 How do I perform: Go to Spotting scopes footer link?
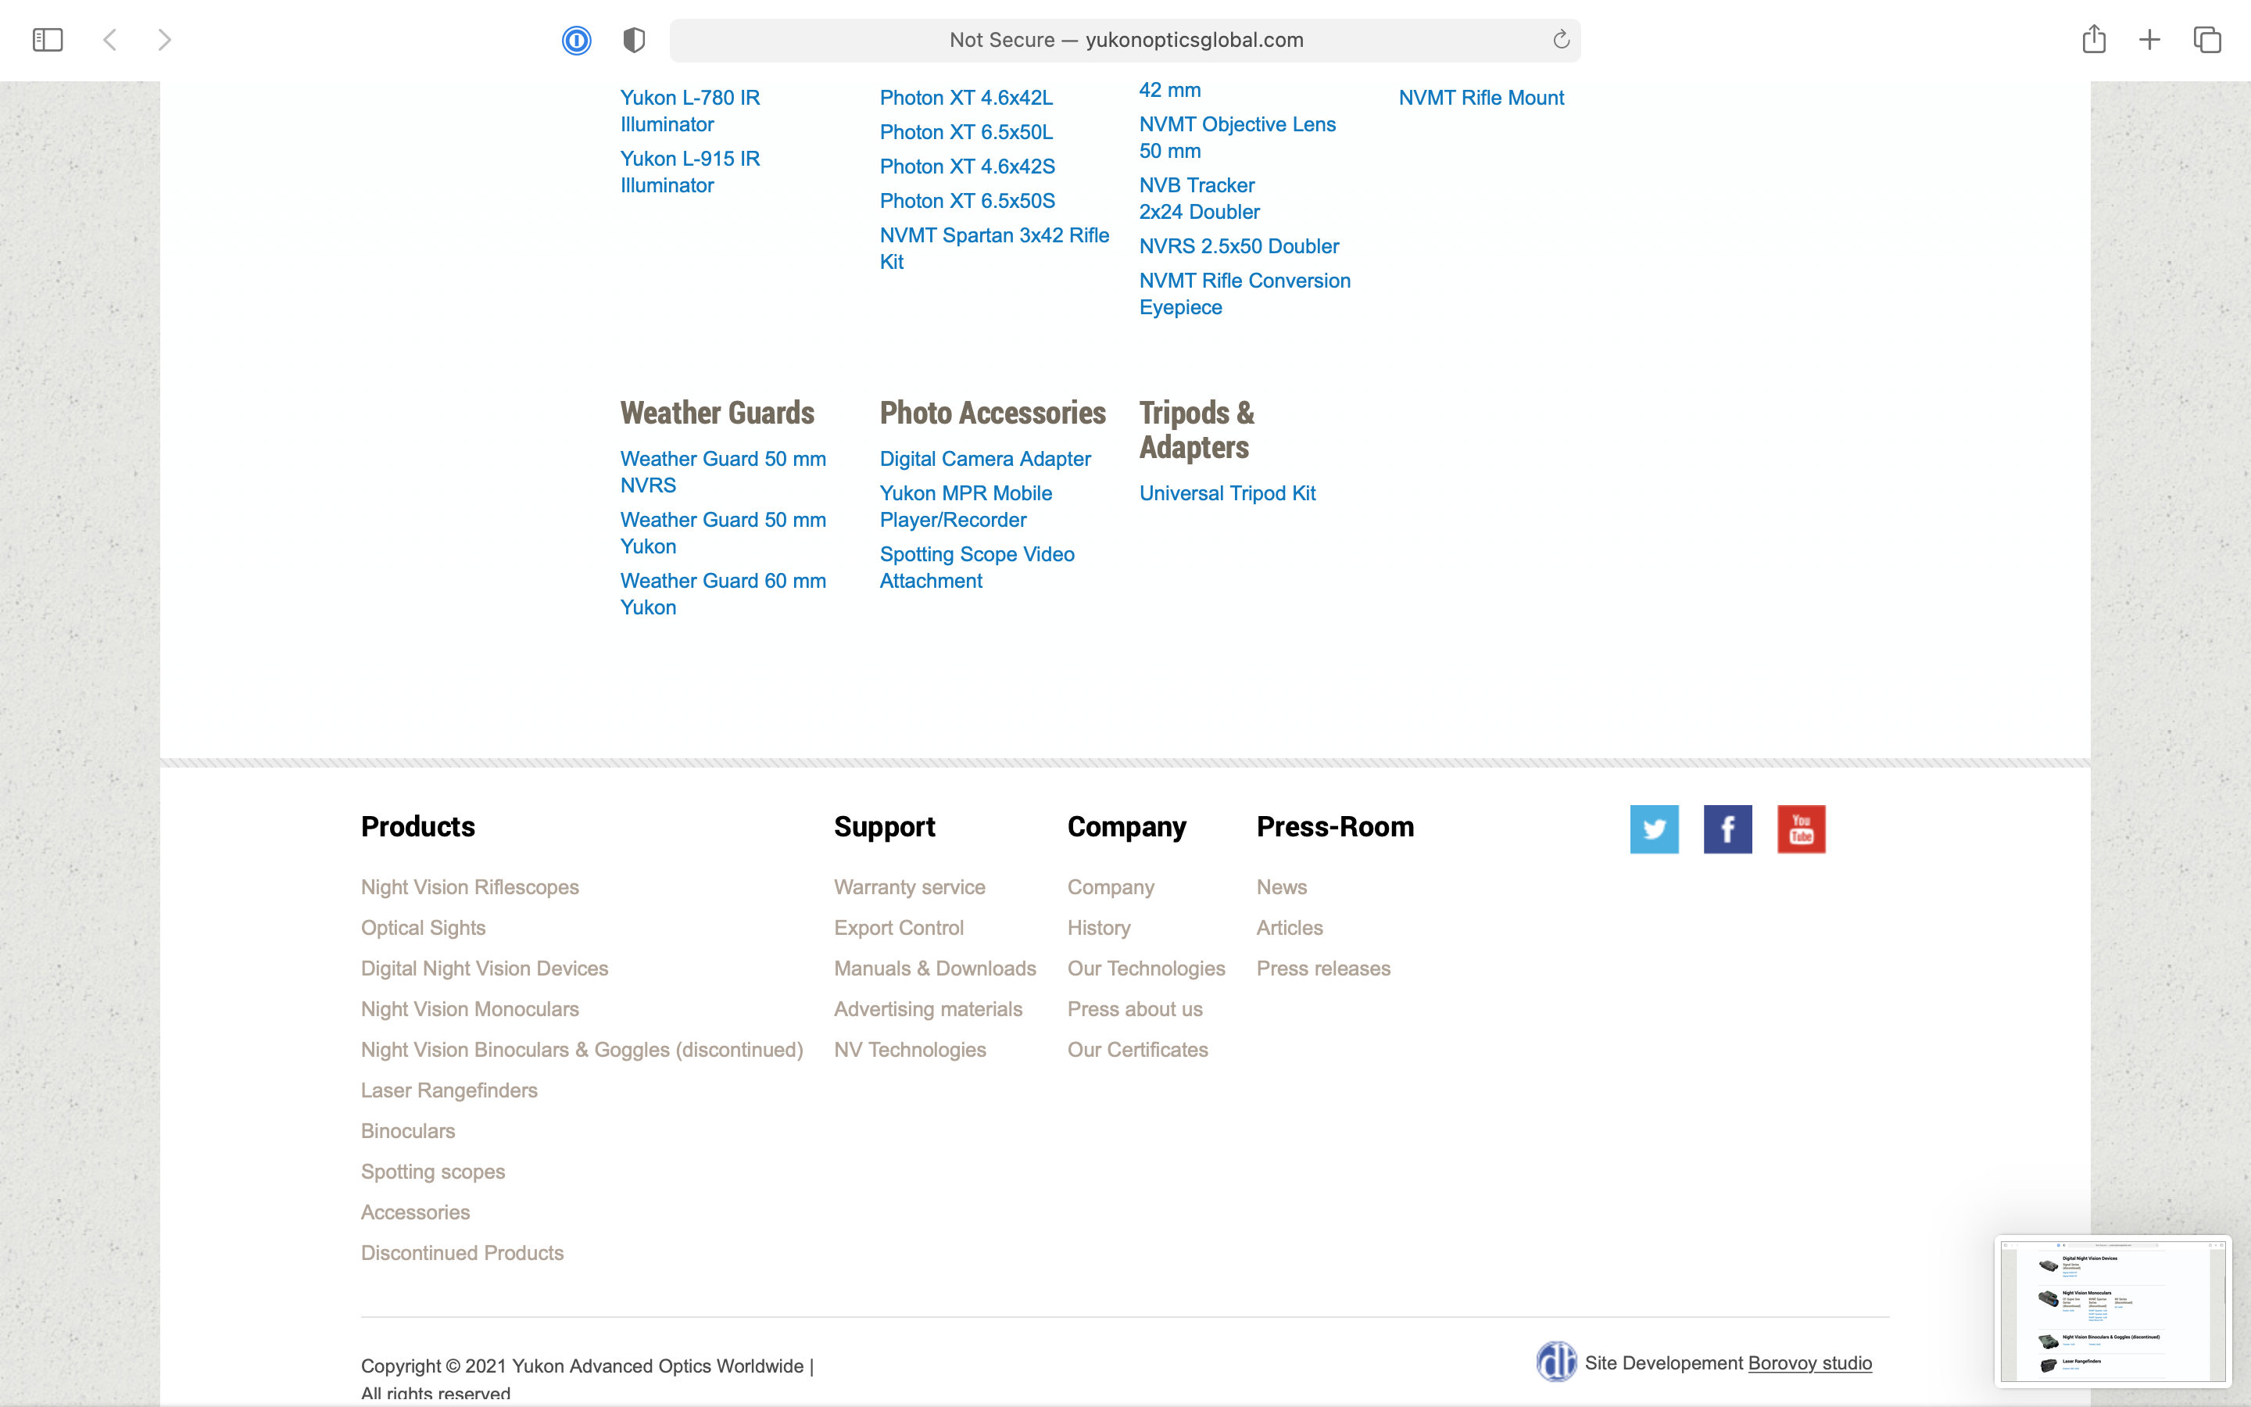pos(432,1172)
